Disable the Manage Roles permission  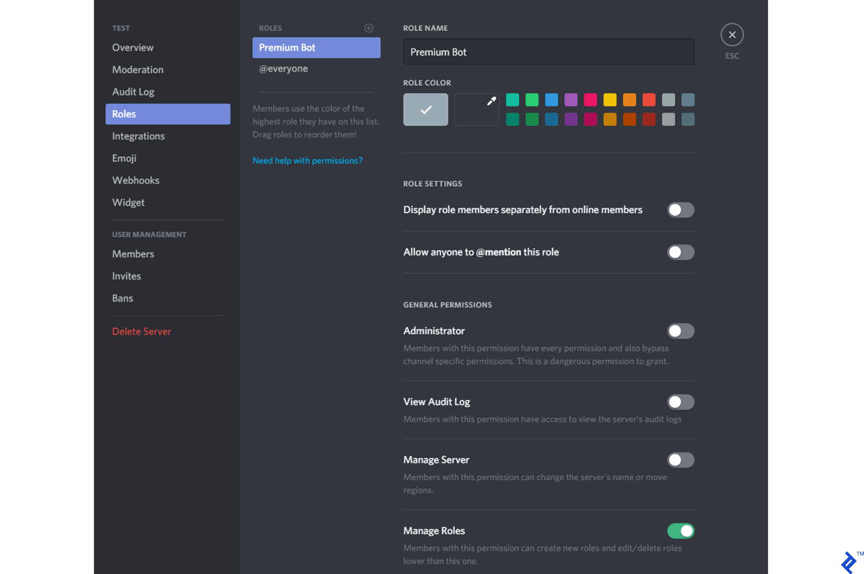(681, 531)
